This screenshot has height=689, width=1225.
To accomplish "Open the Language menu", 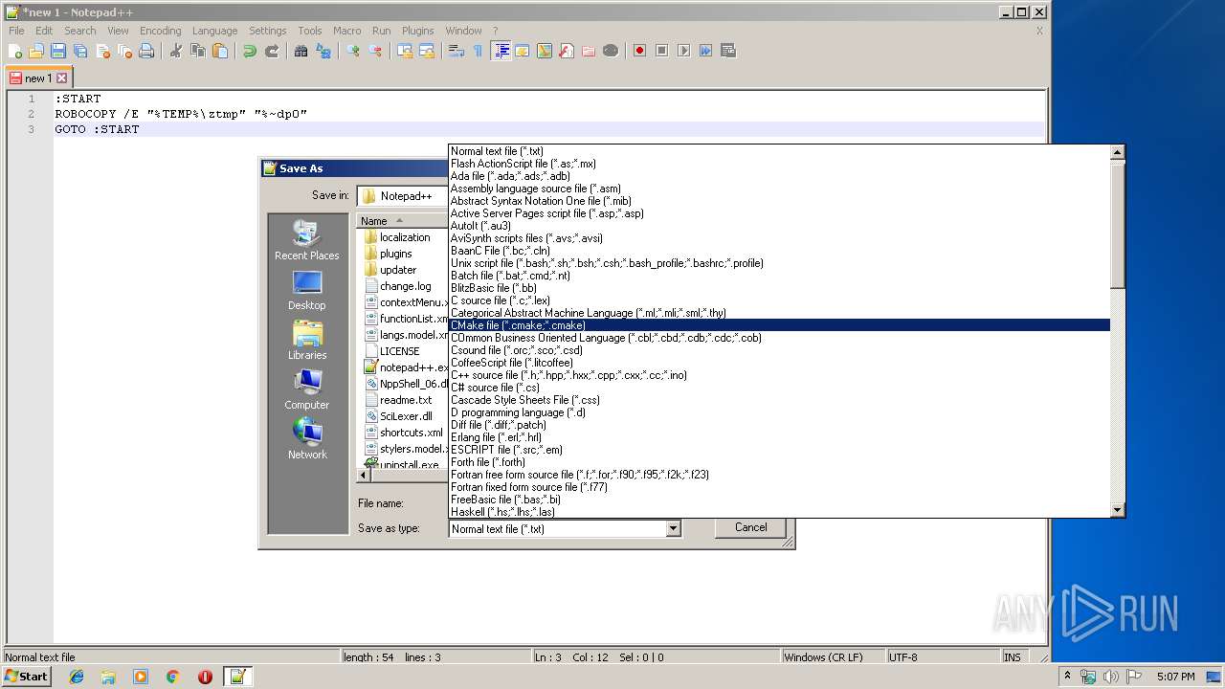I will pos(214,31).
